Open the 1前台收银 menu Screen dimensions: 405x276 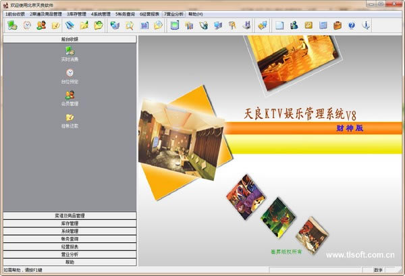[x=15, y=13]
